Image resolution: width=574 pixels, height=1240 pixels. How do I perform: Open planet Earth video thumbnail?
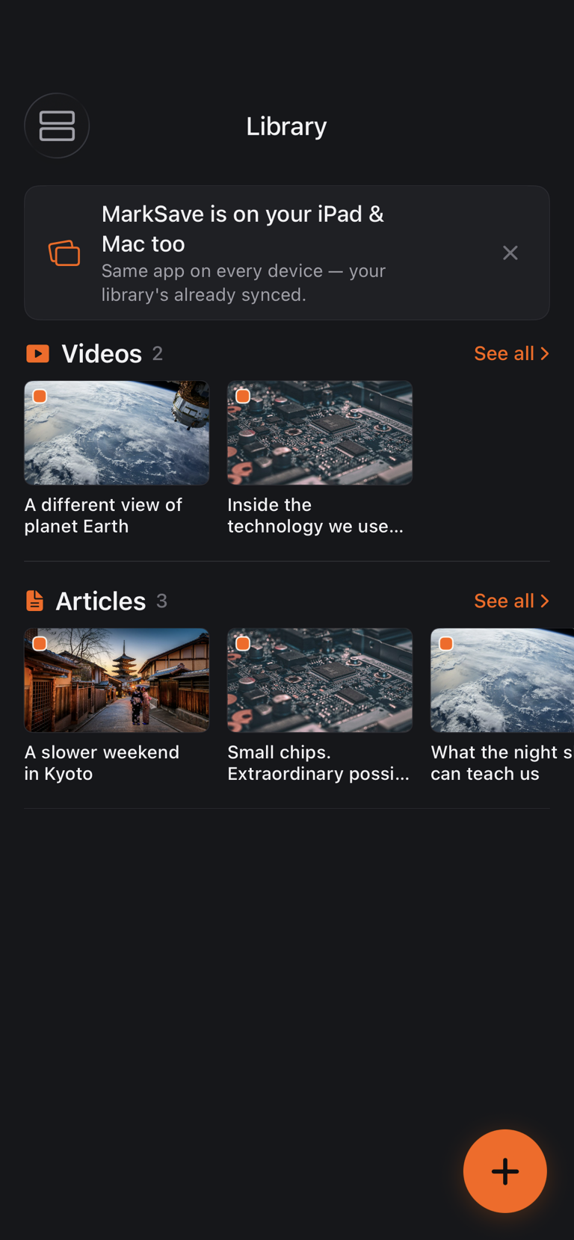tap(117, 433)
